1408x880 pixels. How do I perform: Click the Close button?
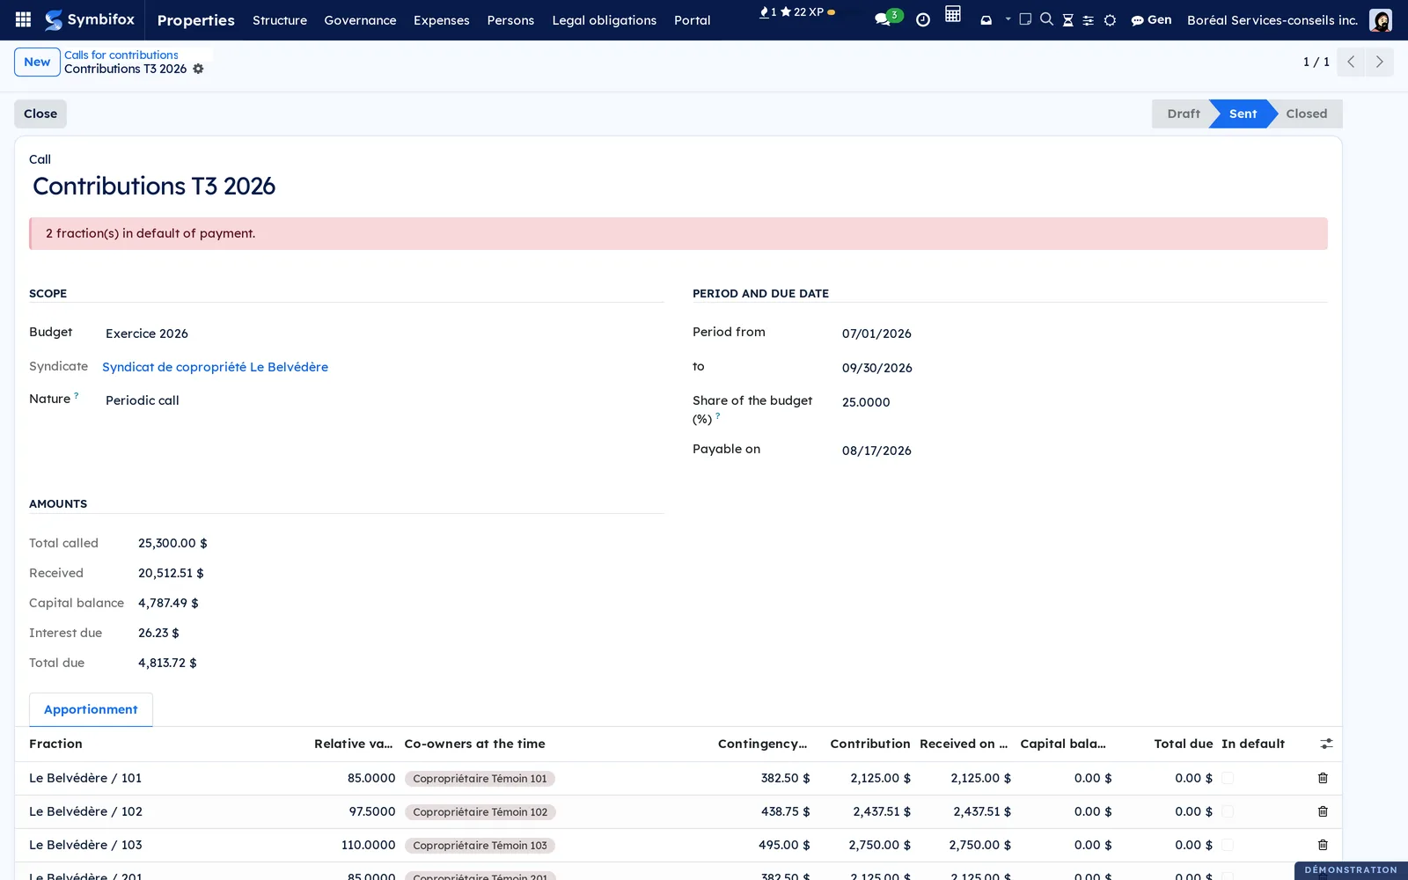point(40,114)
